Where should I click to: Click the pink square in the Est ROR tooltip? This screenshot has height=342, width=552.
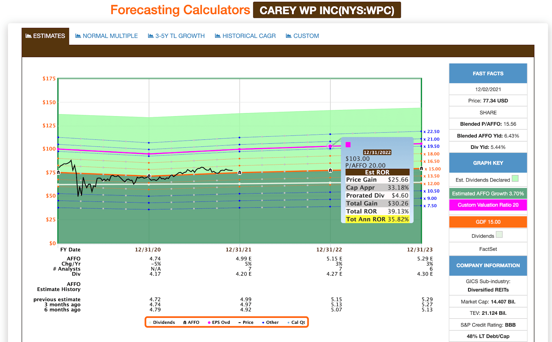[x=348, y=145]
